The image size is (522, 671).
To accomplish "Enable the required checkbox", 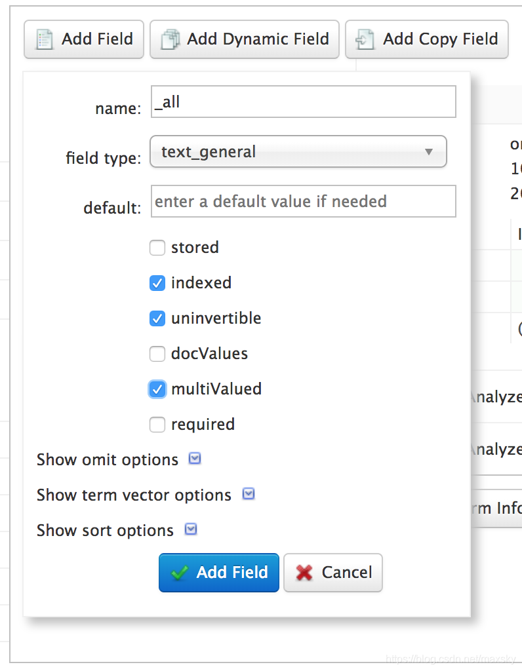I will [x=157, y=425].
